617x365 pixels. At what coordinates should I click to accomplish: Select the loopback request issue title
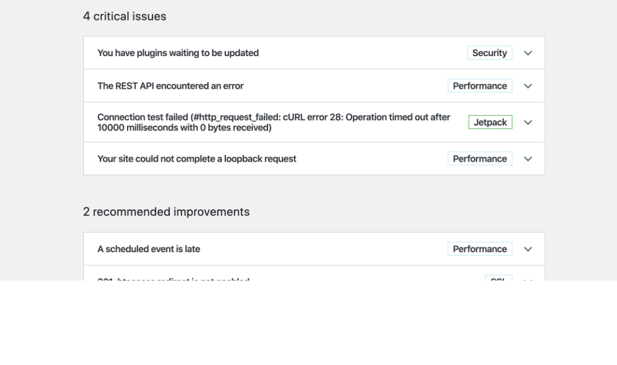(x=196, y=159)
